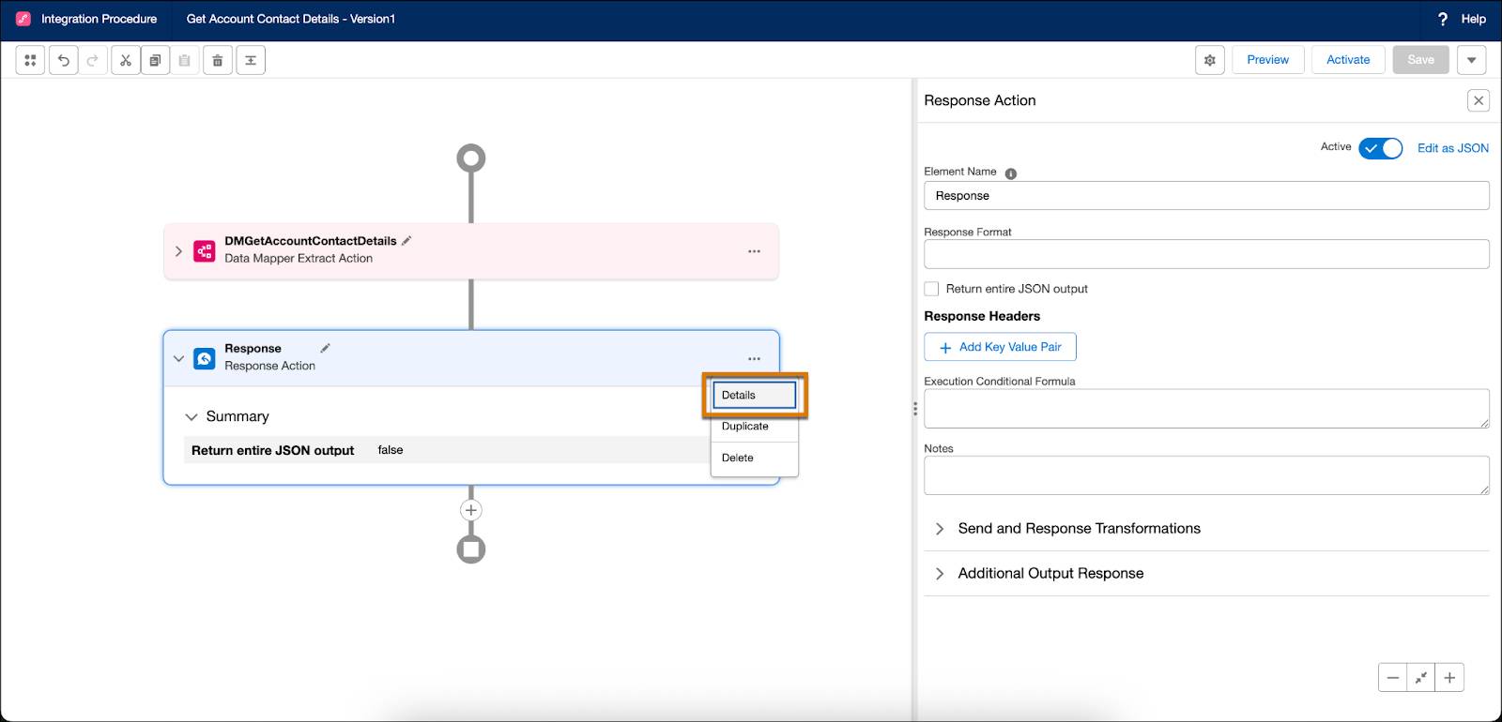Screen dimensions: 1502x722
Task: Open procedure configuration gear icon
Action: (1210, 60)
